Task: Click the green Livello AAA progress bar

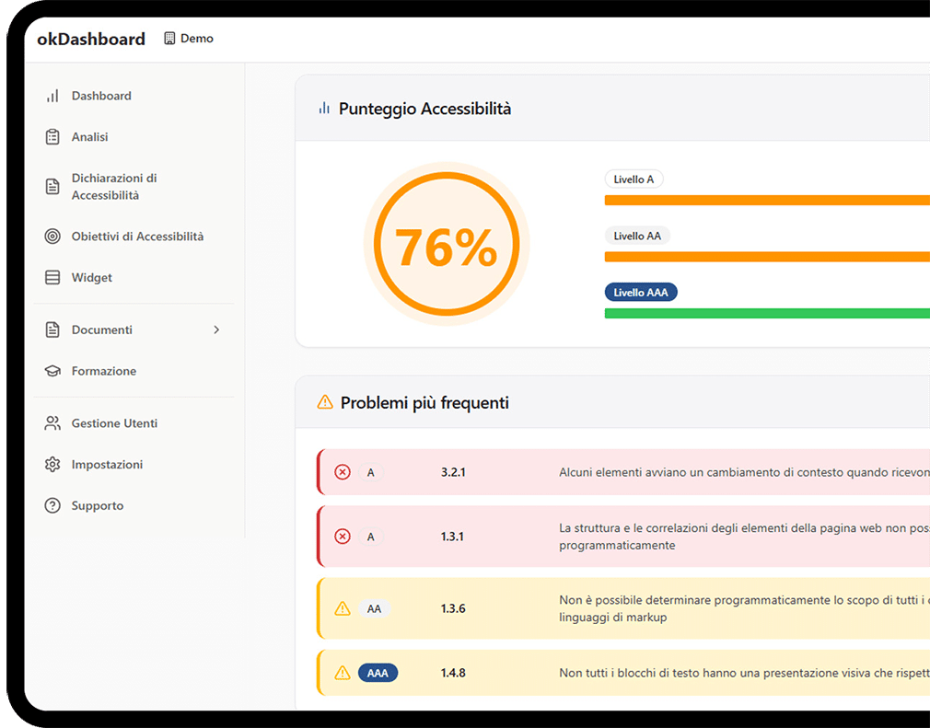Action: 766,314
